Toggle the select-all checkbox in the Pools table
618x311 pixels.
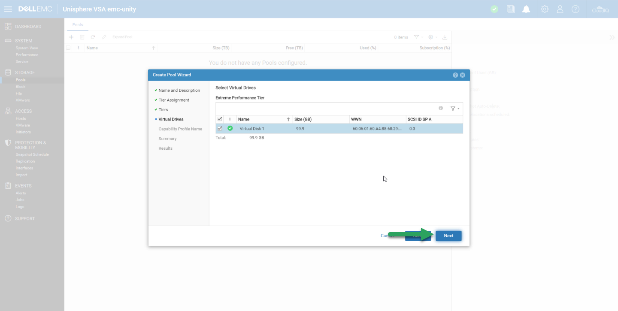(x=68, y=48)
